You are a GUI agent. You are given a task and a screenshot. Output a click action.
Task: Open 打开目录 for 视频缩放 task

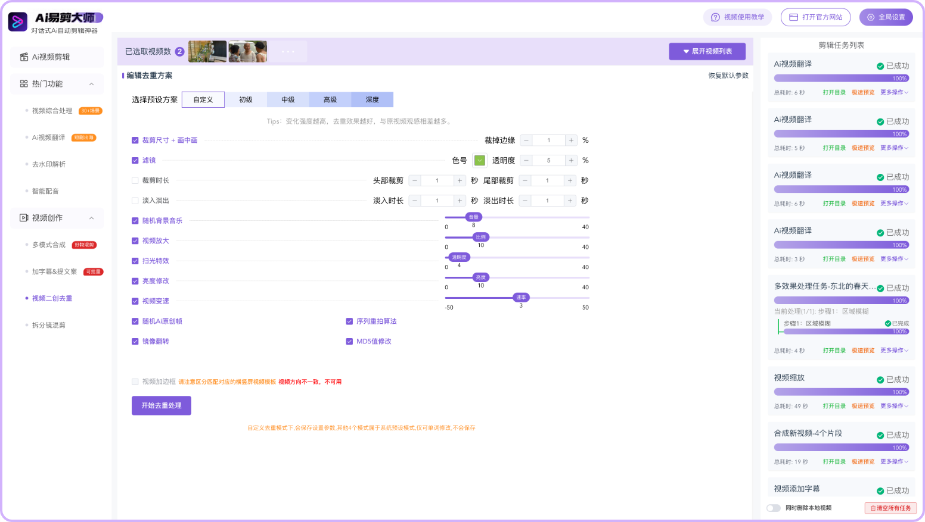click(834, 406)
